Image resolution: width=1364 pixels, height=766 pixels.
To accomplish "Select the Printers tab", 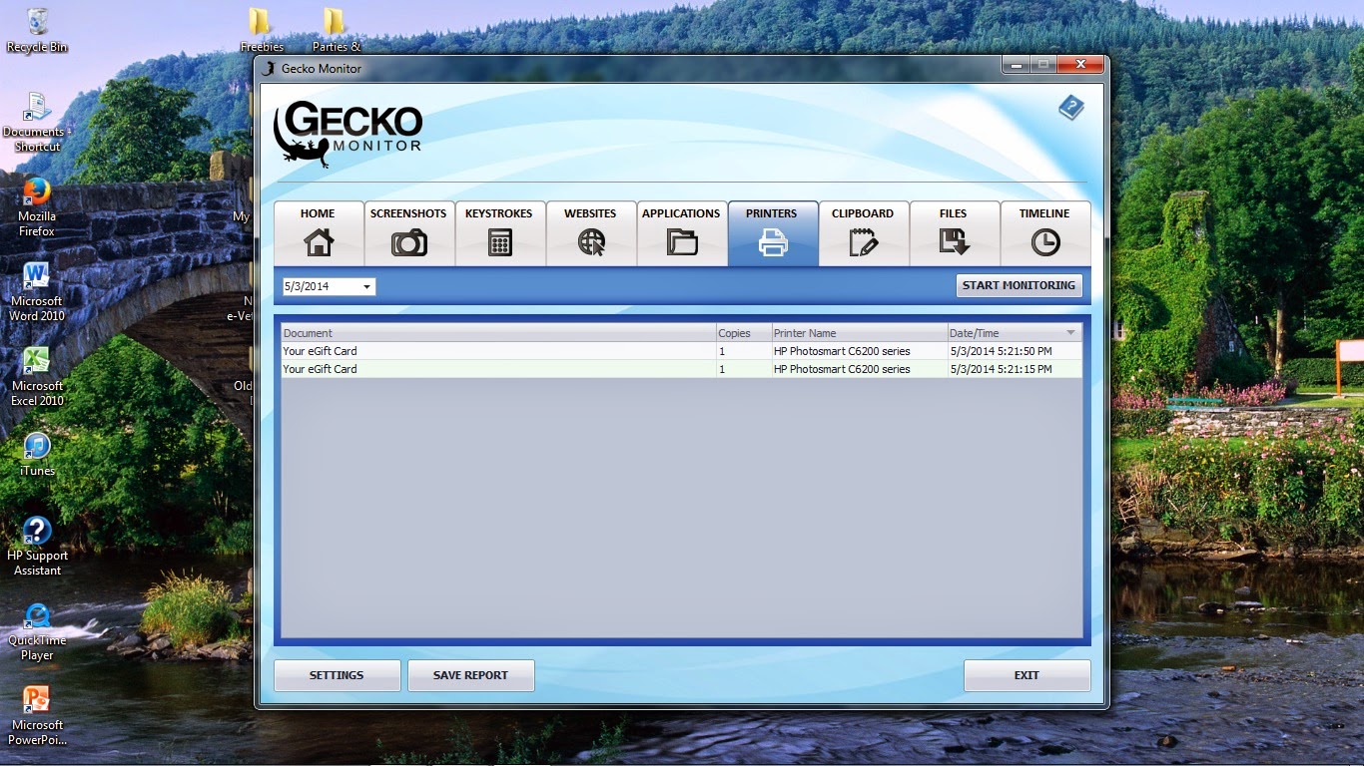I will [x=772, y=233].
